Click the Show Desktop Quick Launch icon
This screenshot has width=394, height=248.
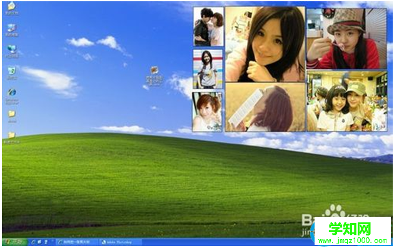click(39, 242)
